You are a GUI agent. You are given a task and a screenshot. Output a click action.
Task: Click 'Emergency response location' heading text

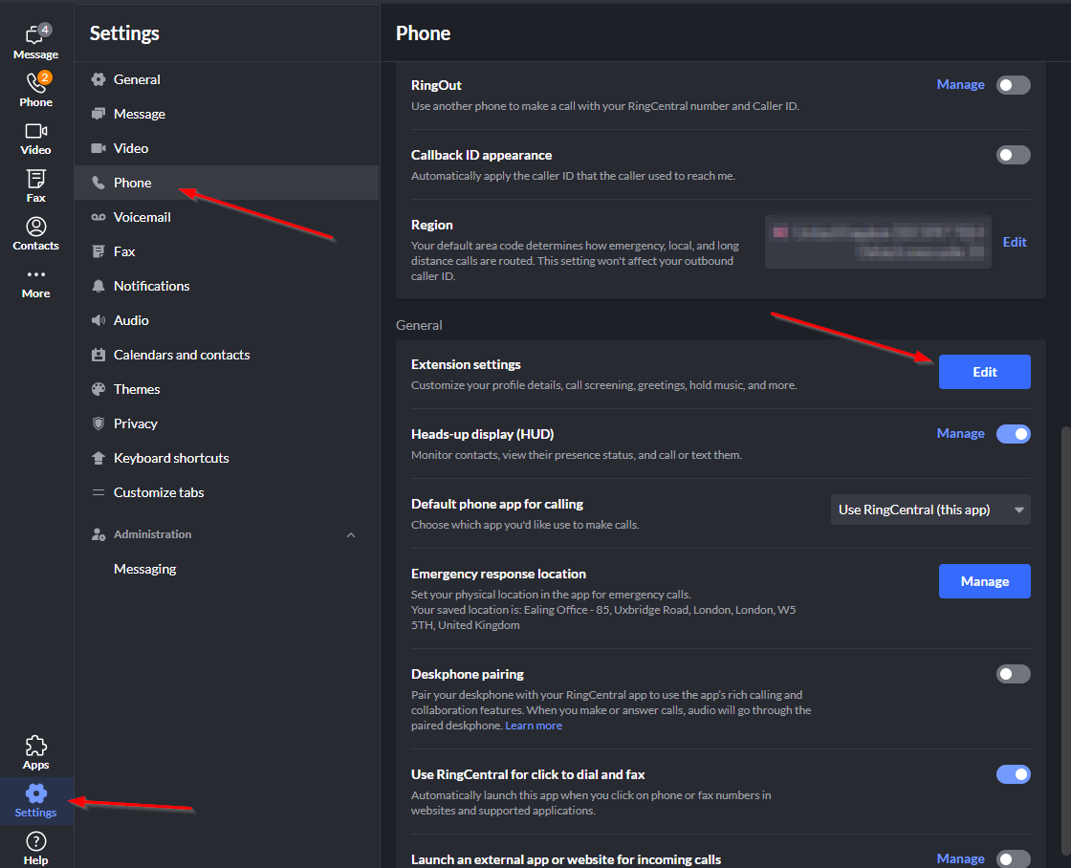tap(498, 574)
